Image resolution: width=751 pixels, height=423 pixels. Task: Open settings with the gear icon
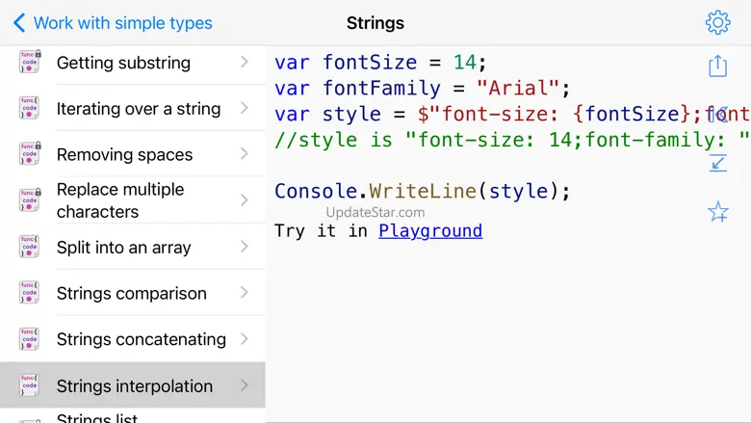(x=717, y=22)
